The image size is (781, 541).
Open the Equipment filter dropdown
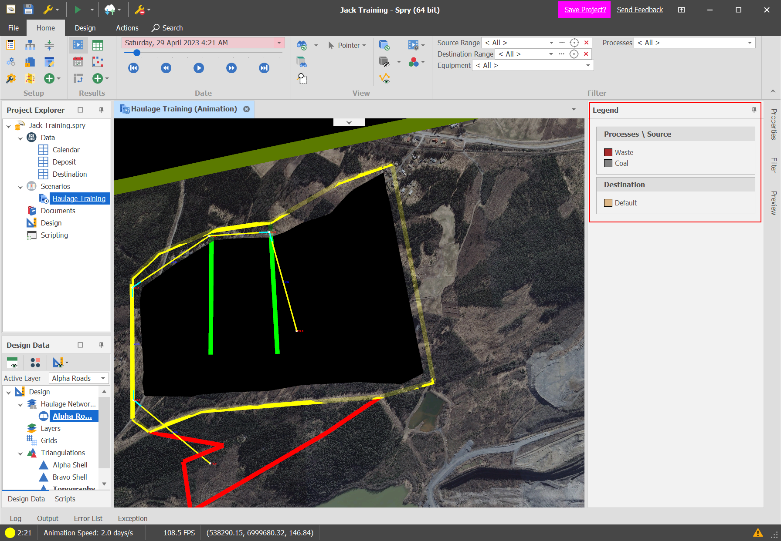point(588,65)
